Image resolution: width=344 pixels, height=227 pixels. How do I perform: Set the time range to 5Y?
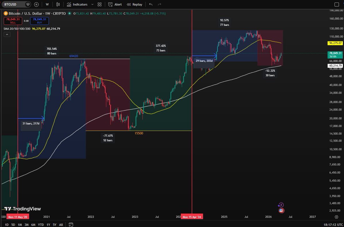coord(54,225)
